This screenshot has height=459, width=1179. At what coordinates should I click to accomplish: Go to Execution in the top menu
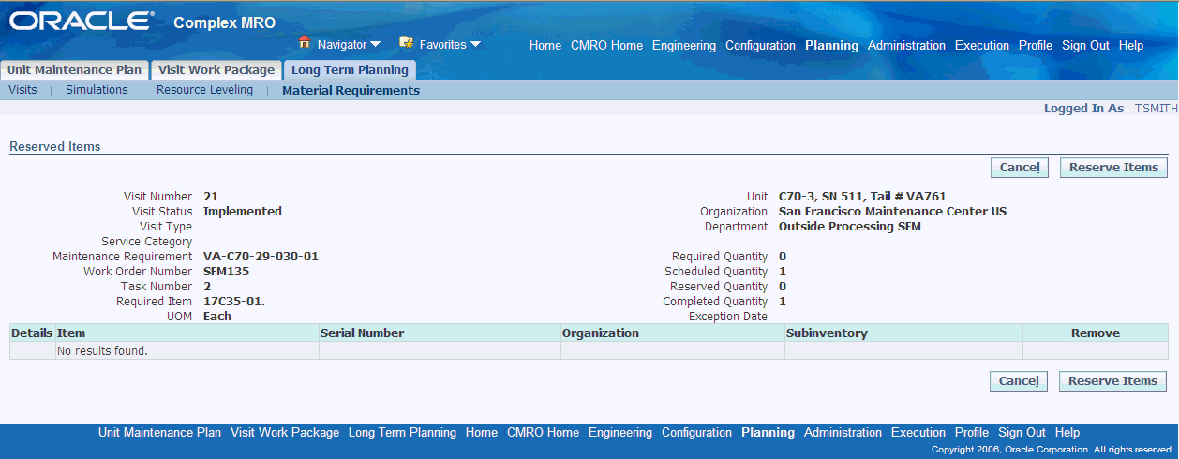click(x=982, y=45)
